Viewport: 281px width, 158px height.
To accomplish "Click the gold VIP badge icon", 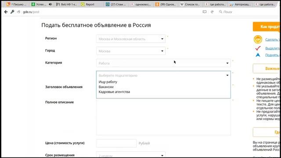I will 258,39.
